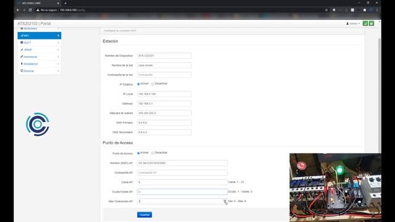Screen dimensions: 395x222
Task: Click the Nombre del Dispositivo field
Action: (x=164, y=55)
